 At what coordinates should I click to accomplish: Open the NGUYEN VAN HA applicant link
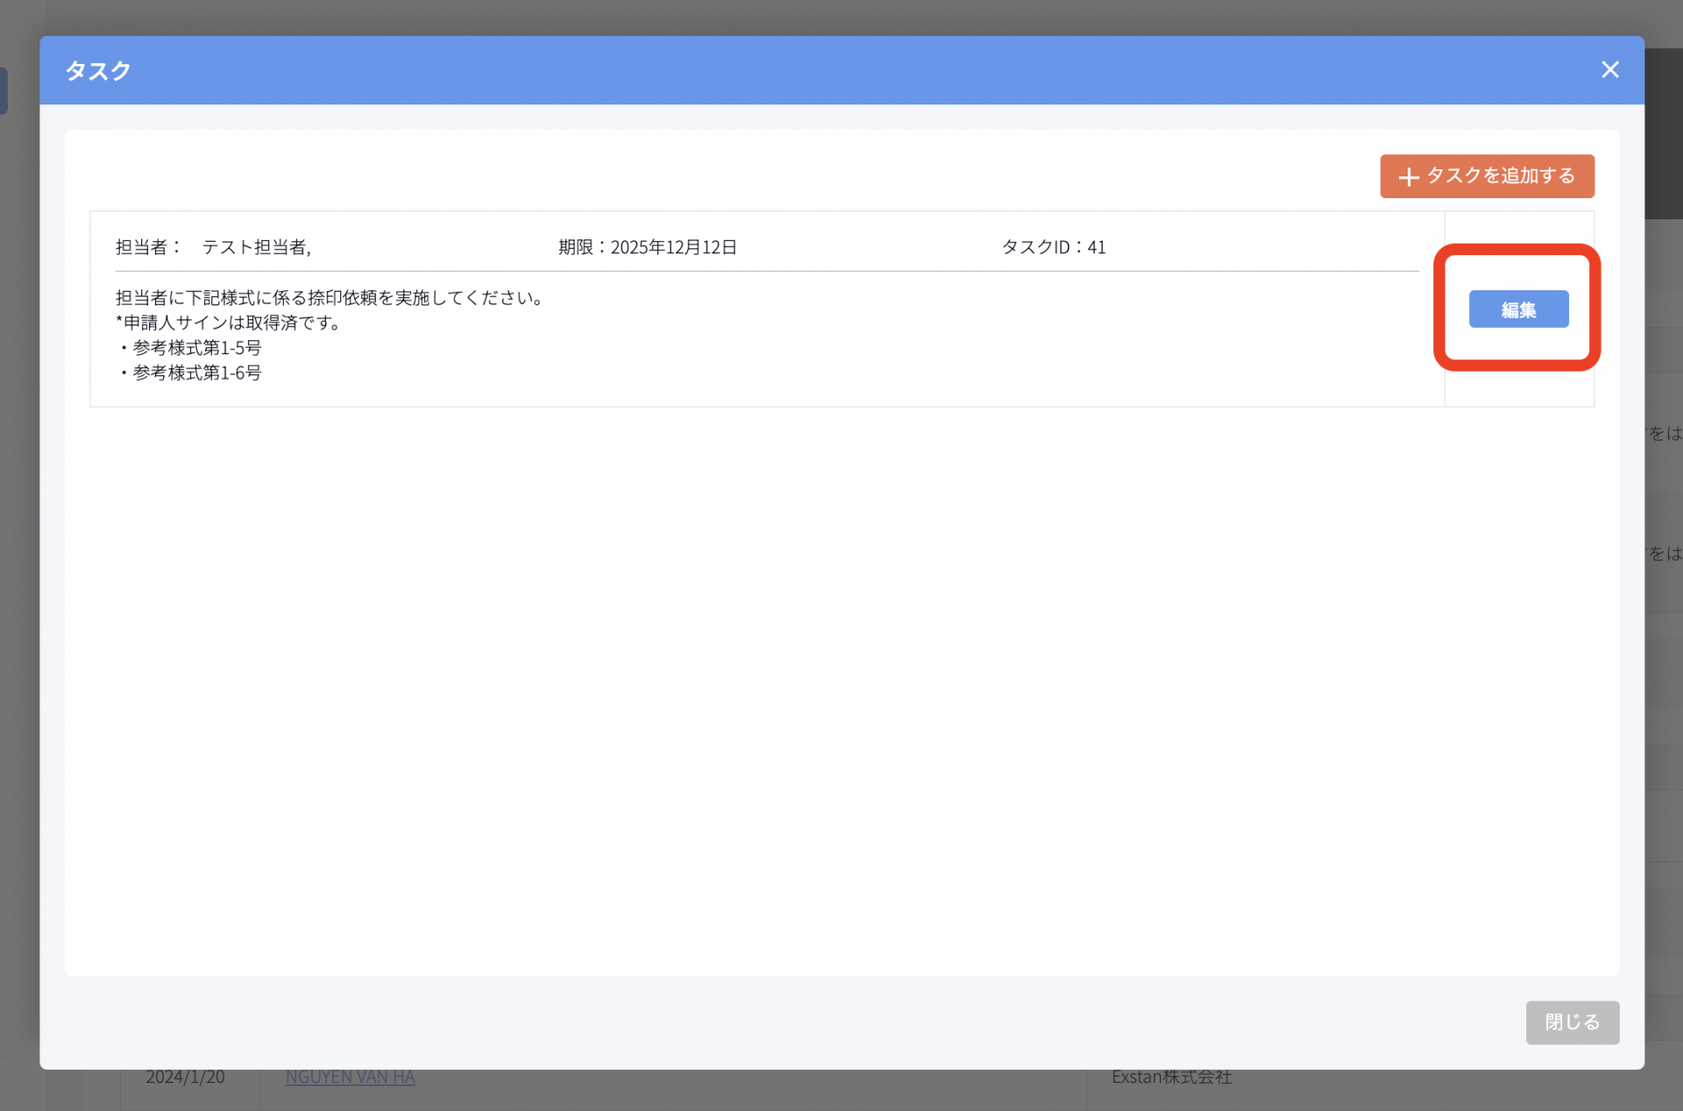click(350, 1076)
